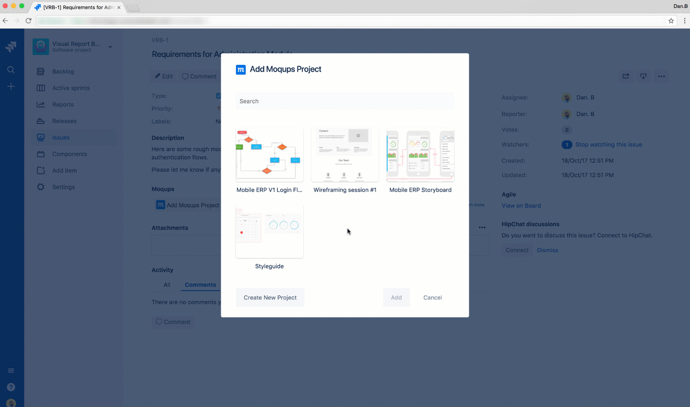Select Active sprints from the sidebar

pyautogui.click(x=70, y=88)
